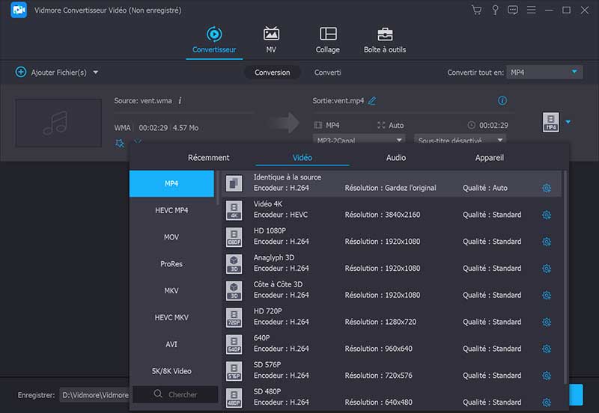Open Ajouter Fichier(s) dropdown arrow
The width and height of the screenshot is (599, 413).
pos(96,73)
